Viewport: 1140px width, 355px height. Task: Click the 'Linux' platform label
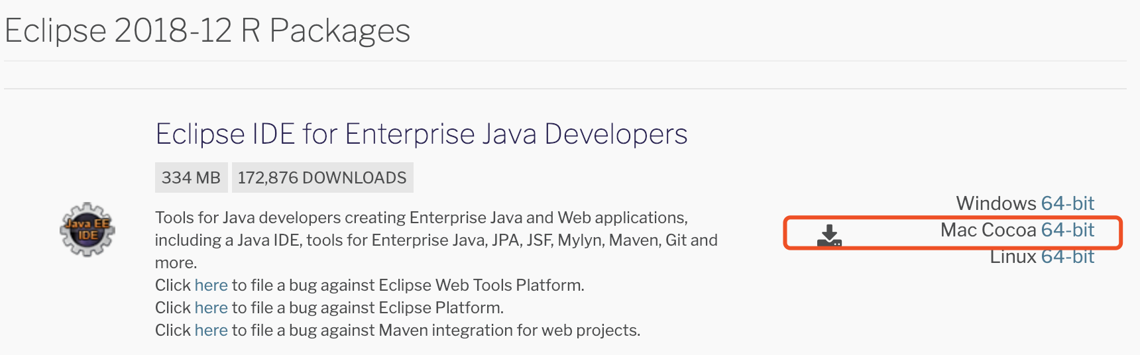[1013, 257]
